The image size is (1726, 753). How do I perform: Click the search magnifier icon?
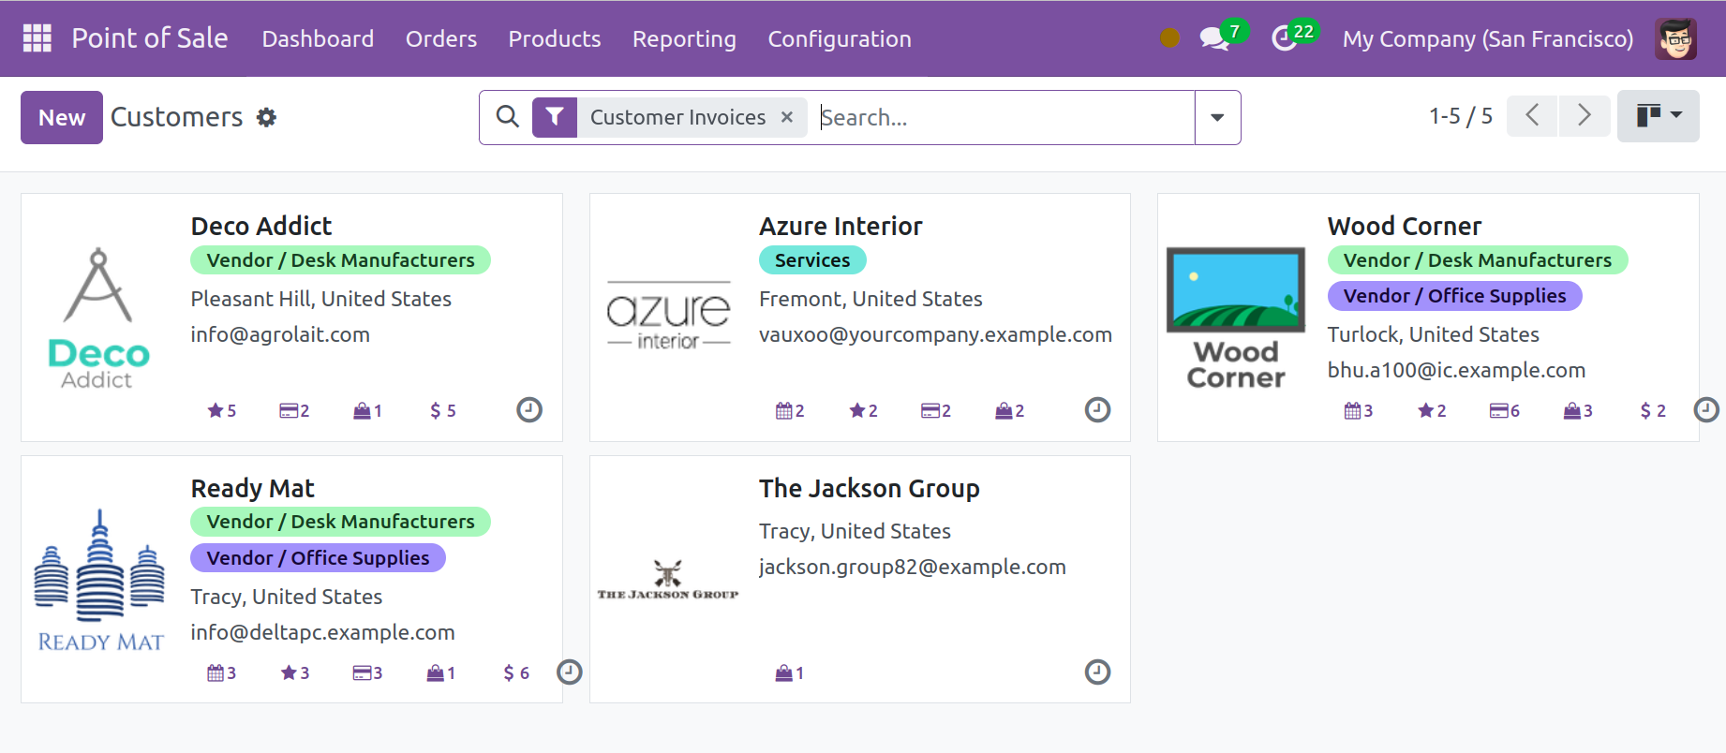(507, 117)
